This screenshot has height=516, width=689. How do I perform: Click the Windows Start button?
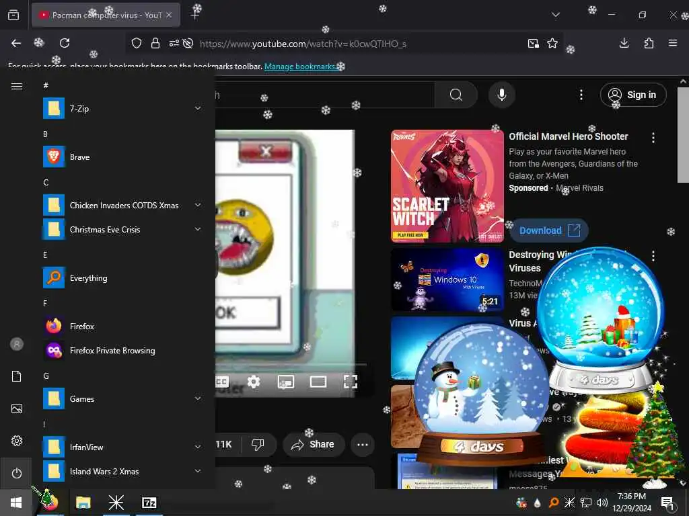coord(16,503)
